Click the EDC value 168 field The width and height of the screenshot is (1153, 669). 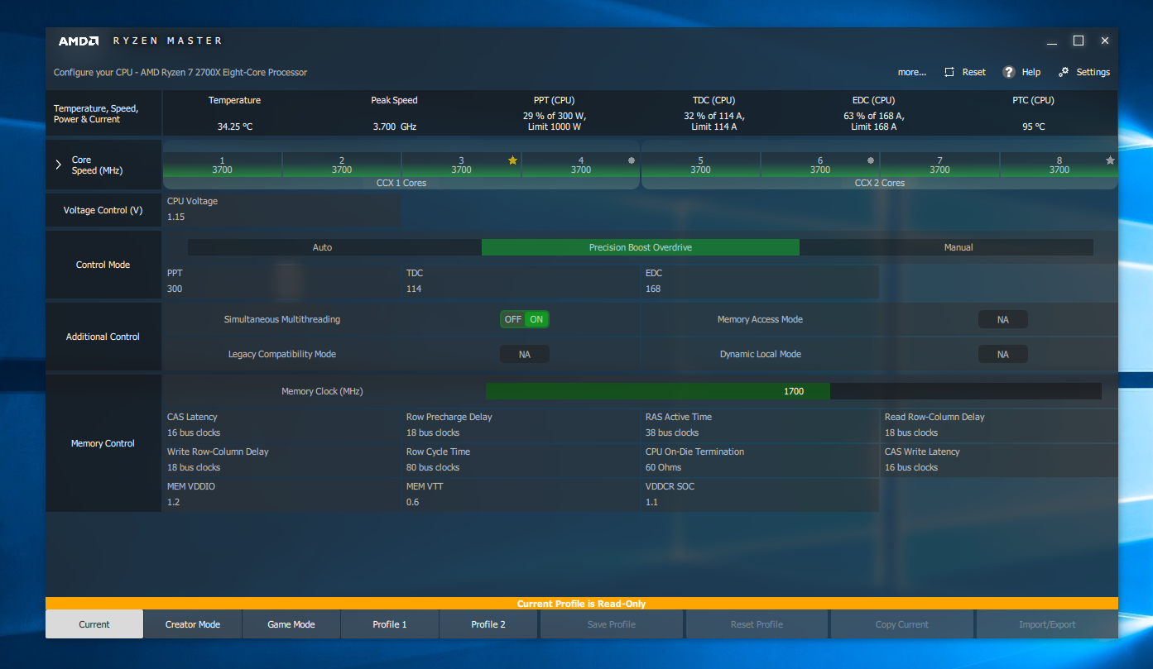[x=761, y=289]
